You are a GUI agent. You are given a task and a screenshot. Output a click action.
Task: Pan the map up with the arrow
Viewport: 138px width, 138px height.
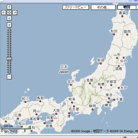[x=9, y=7]
